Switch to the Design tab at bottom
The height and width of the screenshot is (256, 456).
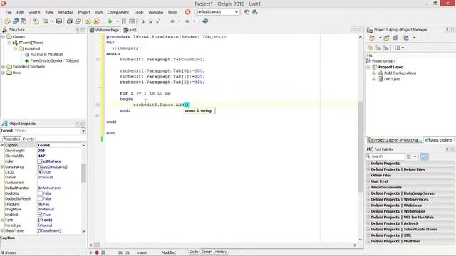pos(207,252)
